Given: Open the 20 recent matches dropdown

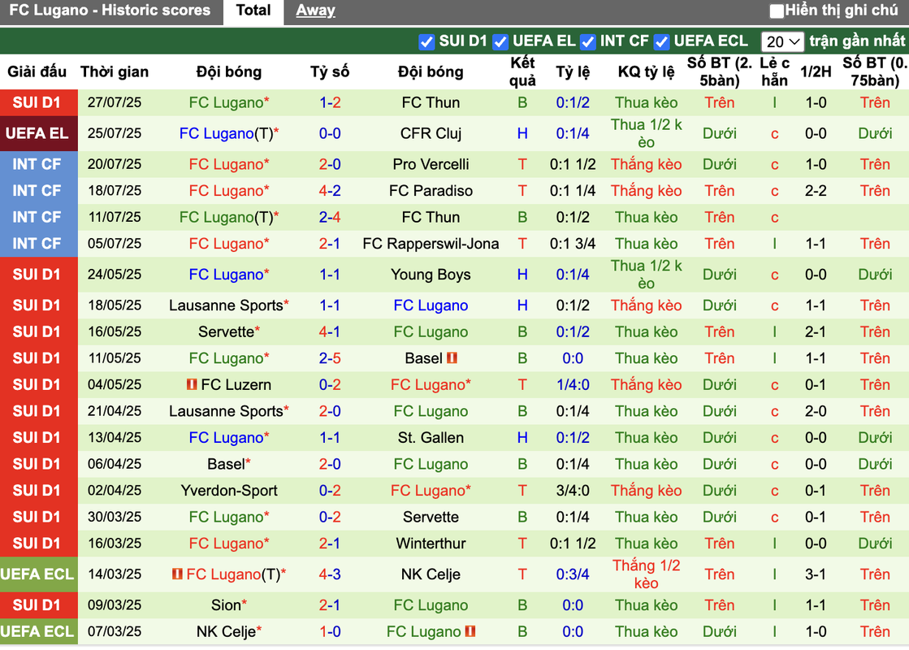Looking at the screenshot, I should coord(782,41).
